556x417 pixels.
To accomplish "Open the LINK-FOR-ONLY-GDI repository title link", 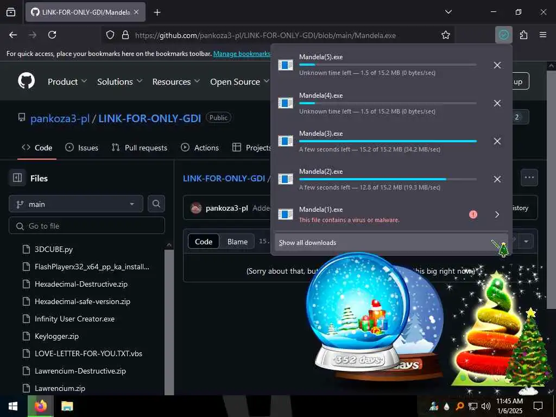I will 150,118.
